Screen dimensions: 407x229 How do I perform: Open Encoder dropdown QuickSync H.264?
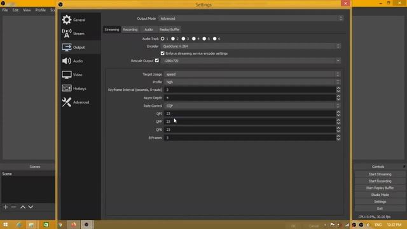point(251,46)
